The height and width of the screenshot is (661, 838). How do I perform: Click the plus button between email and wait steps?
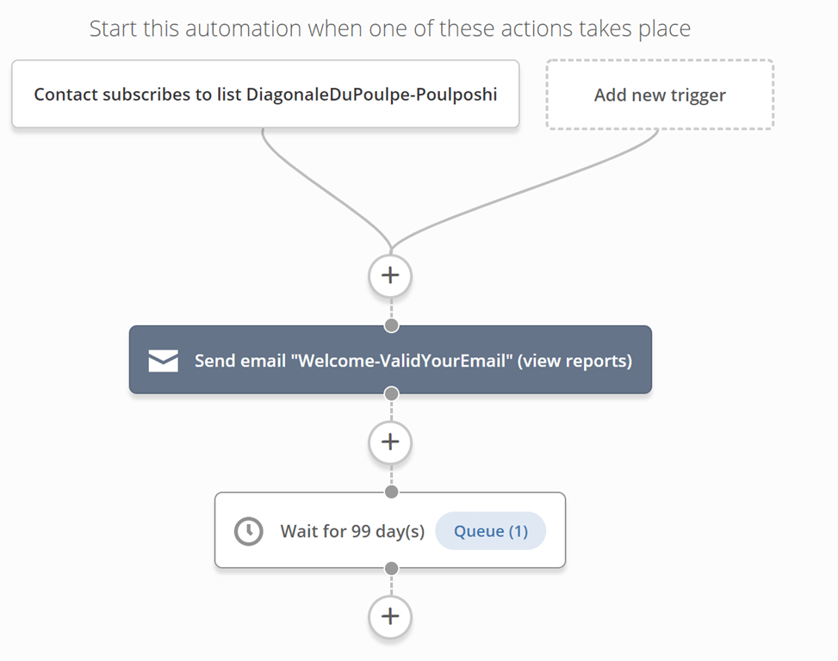390,442
